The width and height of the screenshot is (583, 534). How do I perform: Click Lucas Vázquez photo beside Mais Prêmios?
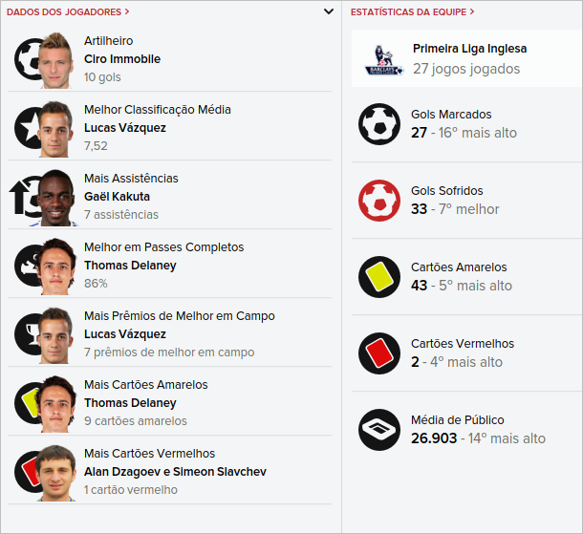56,334
